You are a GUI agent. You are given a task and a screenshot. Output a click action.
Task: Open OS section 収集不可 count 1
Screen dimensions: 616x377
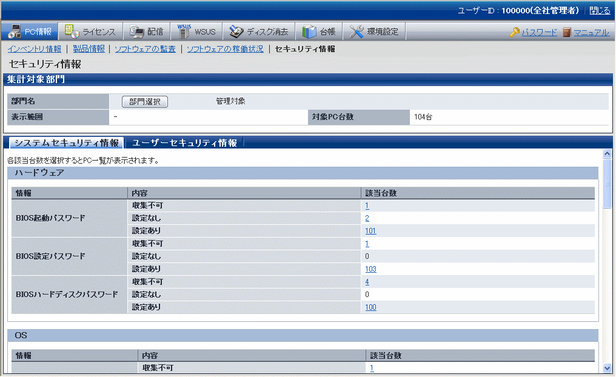(372, 368)
